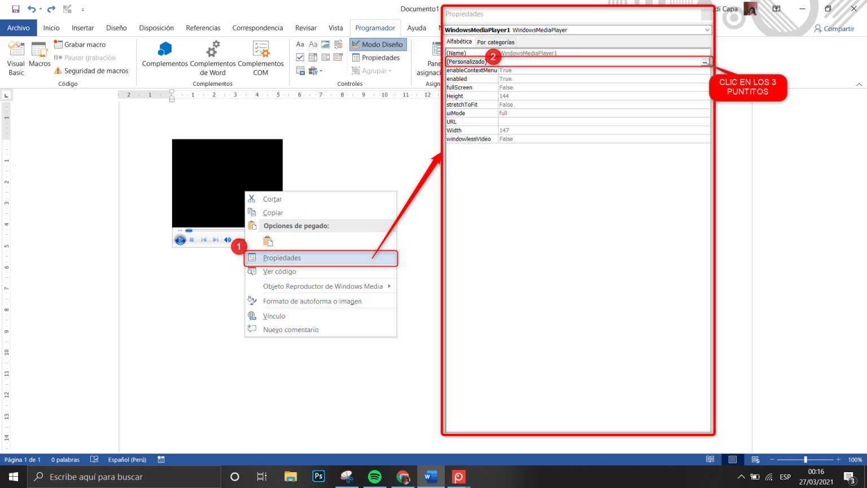The height and width of the screenshot is (488, 867).
Task: Insert a check box content control
Action: click(x=300, y=56)
